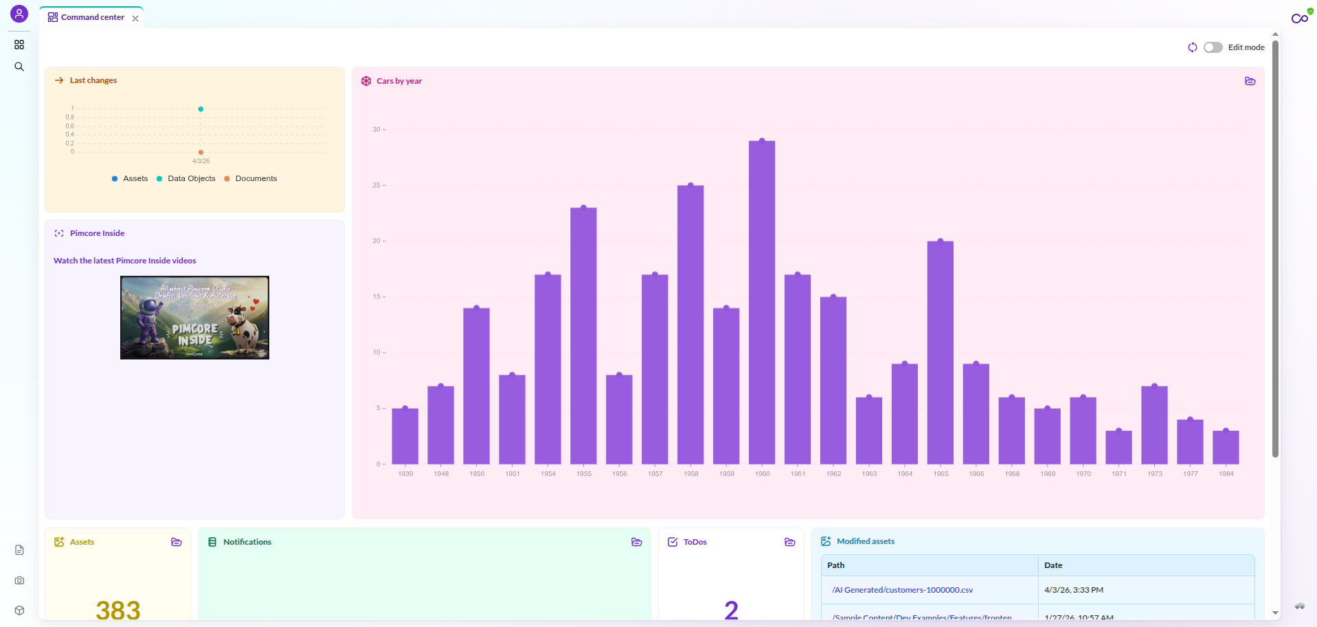The height and width of the screenshot is (627, 1317).
Task: Close the Command center tab
Action: 135,19
